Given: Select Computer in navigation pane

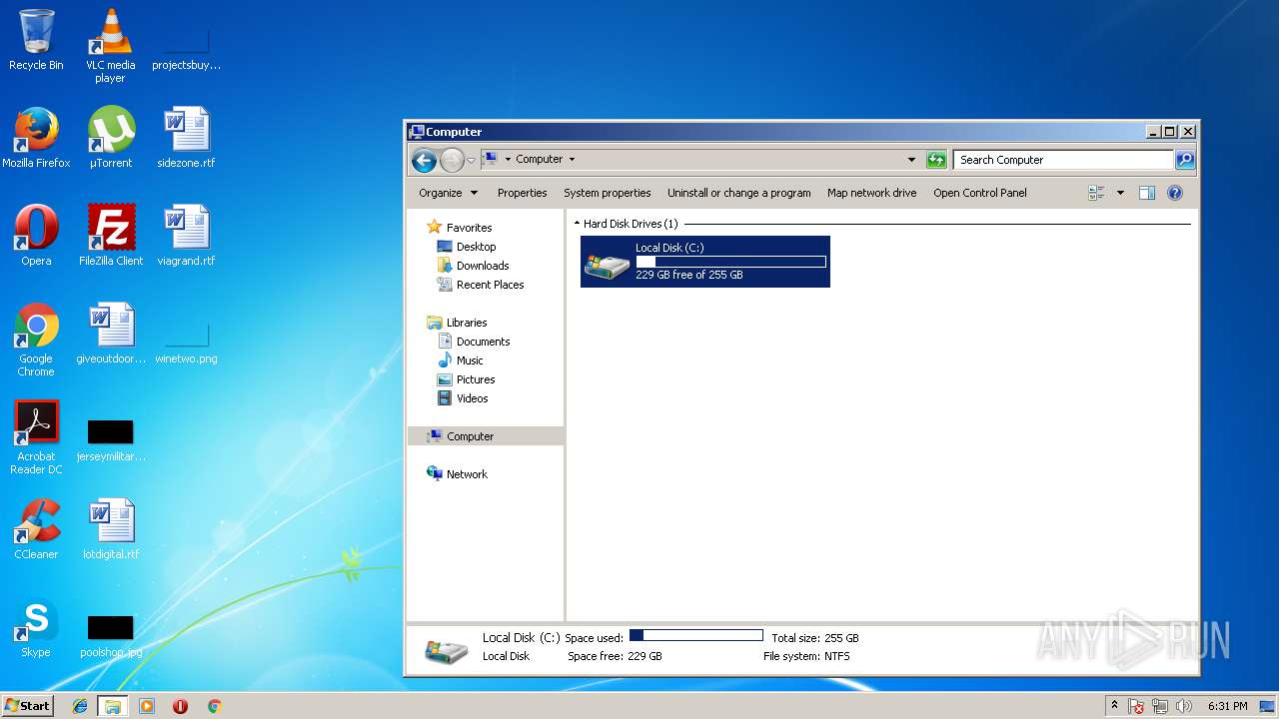Looking at the screenshot, I should coord(486,436).
